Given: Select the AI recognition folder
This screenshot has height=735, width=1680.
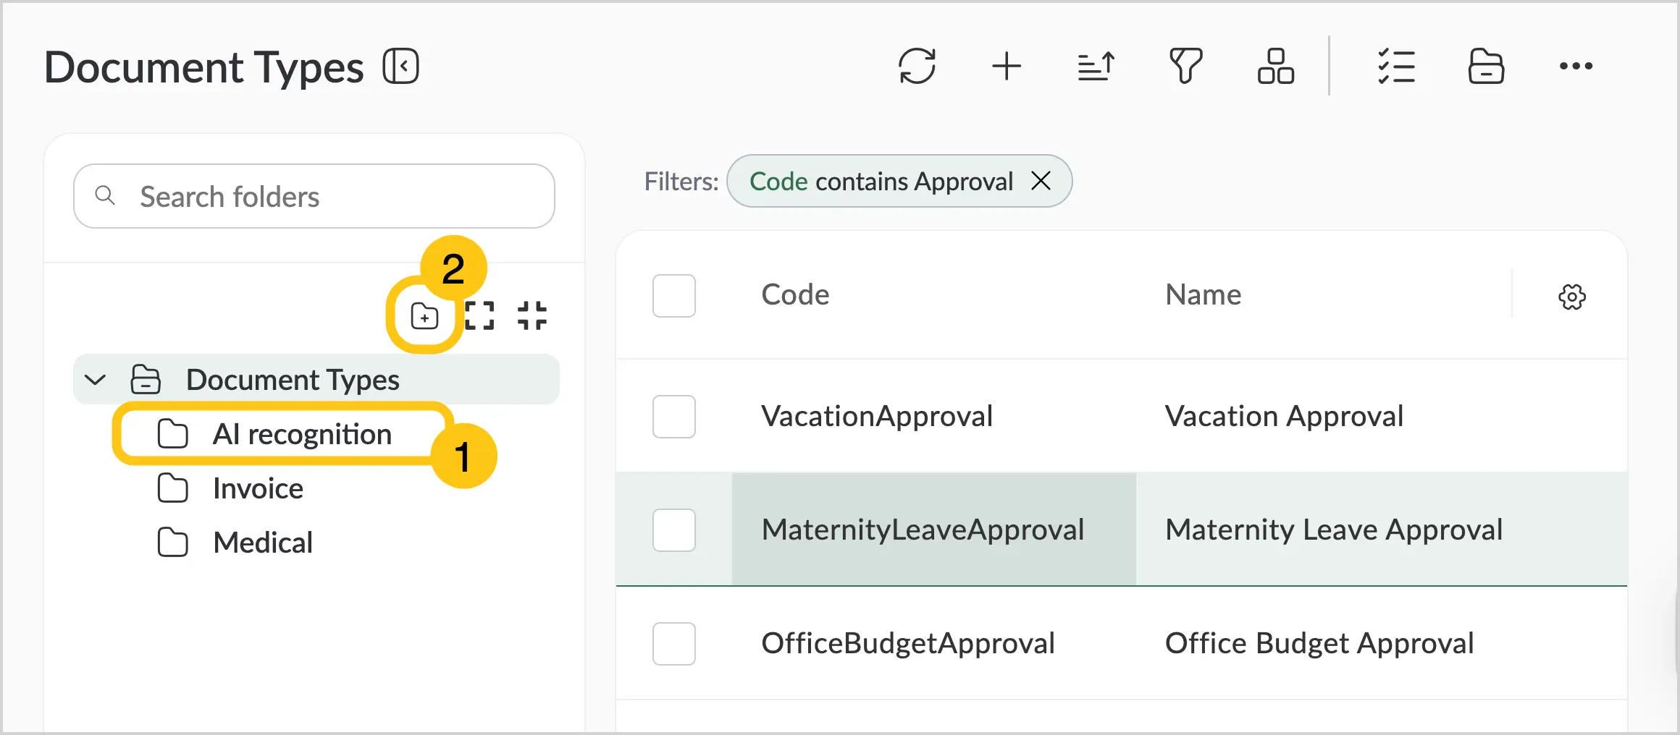Looking at the screenshot, I should coord(282,434).
